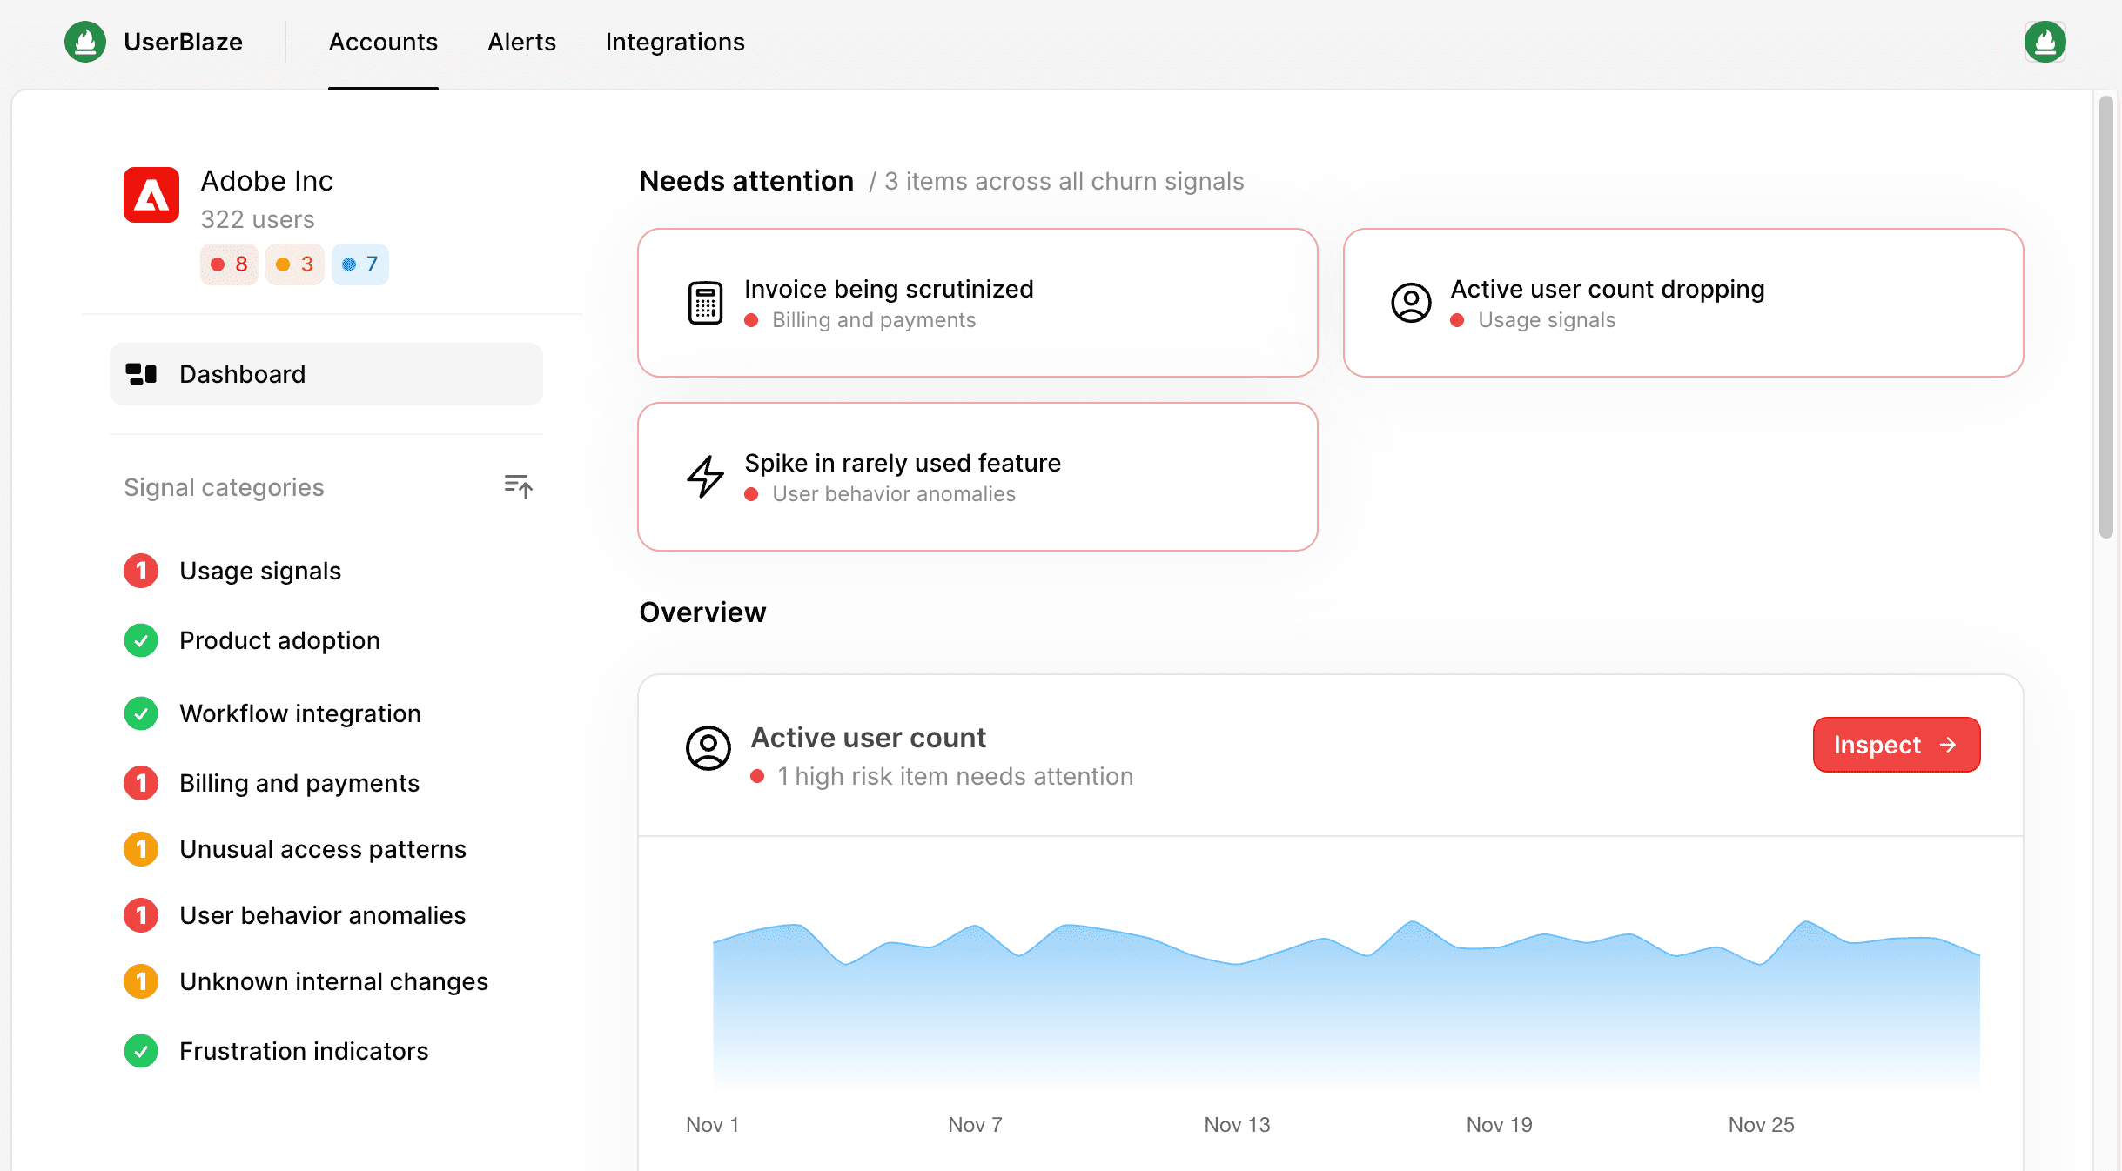Click the sort icon beside Signal categories
The width and height of the screenshot is (2122, 1171).
(x=518, y=485)
